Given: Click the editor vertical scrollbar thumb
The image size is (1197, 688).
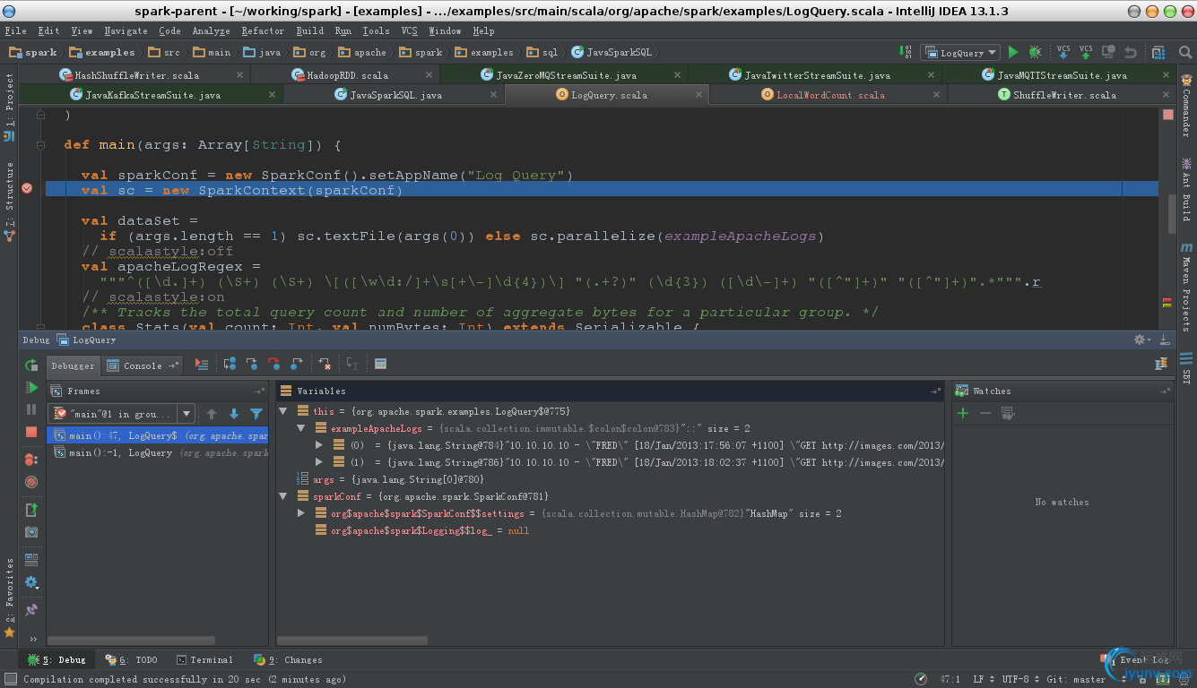Looking at the screenshot, I should [x=1171, y=214].
